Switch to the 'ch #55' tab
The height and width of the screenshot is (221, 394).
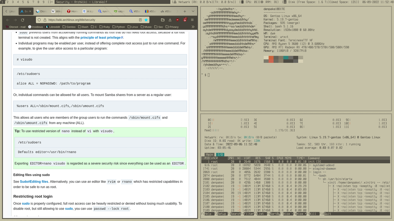click(x=167, y=11)
